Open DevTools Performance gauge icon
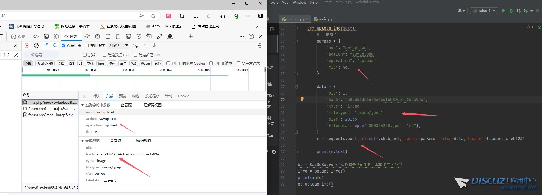 click(x=87, y=36)
